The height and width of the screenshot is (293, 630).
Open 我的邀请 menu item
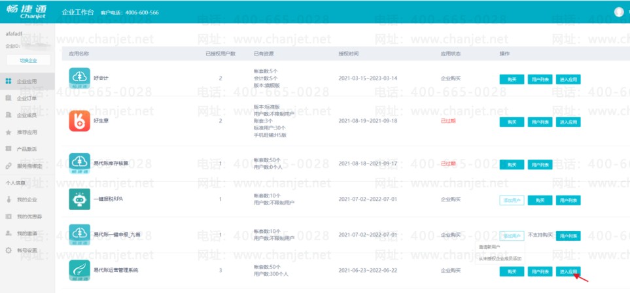pyautogui.click(x=27, y=233)
